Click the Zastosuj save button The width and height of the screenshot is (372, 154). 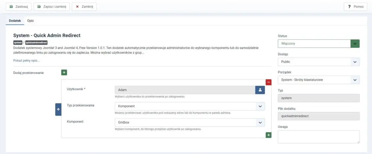pos(19,7)
